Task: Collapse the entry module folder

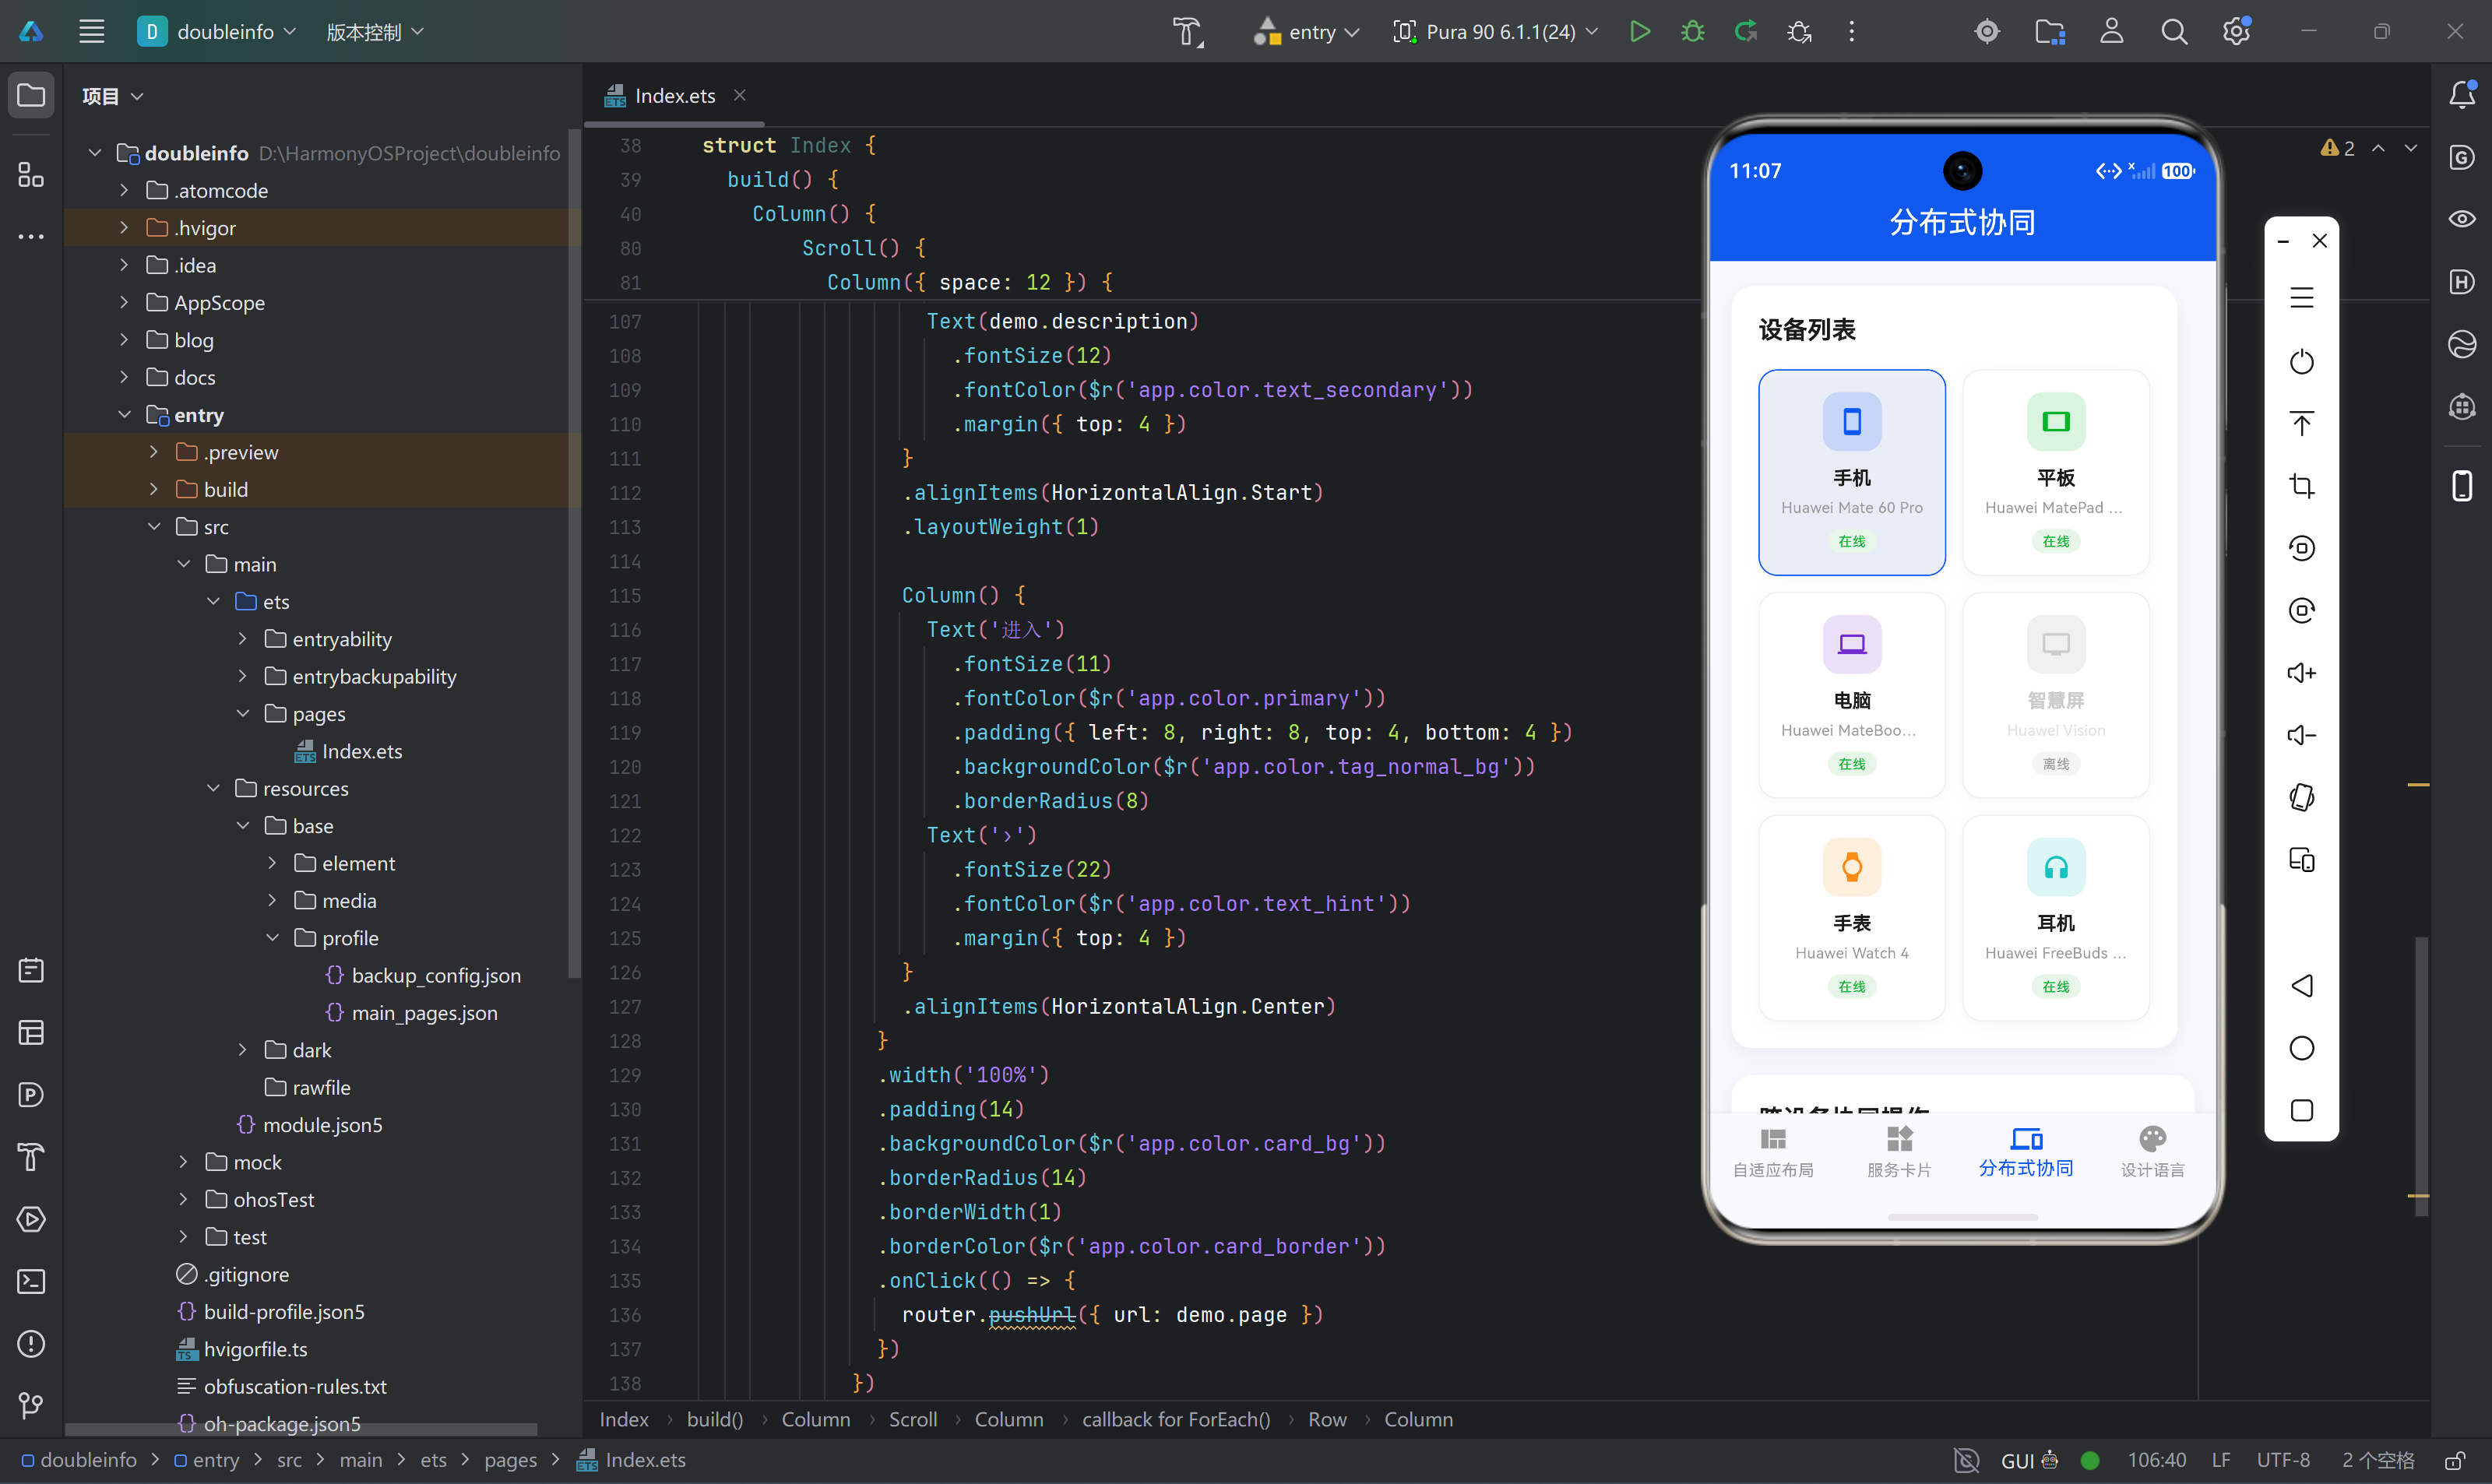Action: (x=124, y=414)
